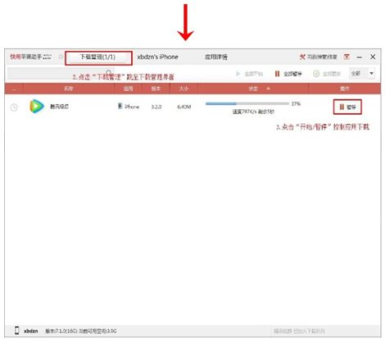The image size is (385, 339).
Task: Click the 全部开始 start-all button
Action: 249,74
